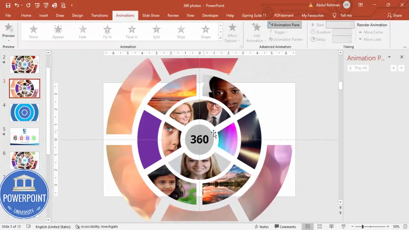Image resolution: width=409 pixels, height=230 pixels.
Task: Click the Undo arrow icon
Action: point(17,5)
